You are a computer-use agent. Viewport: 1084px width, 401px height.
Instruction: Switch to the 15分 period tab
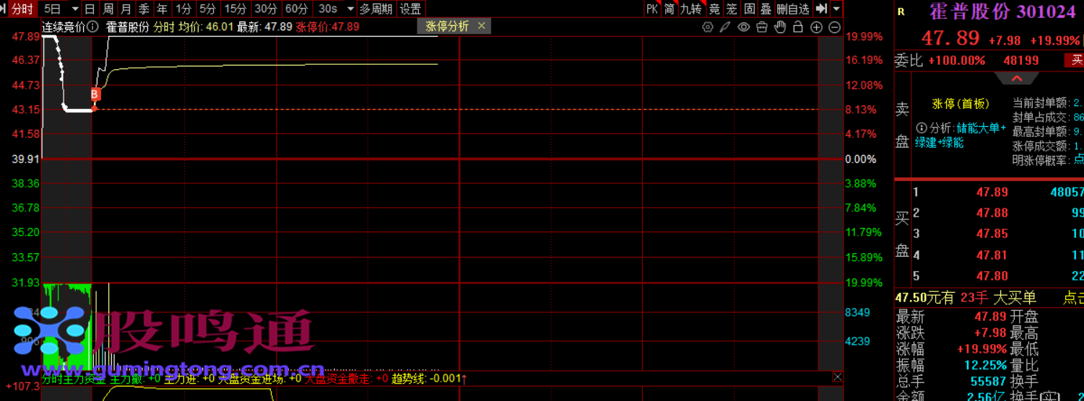point(235,9)
